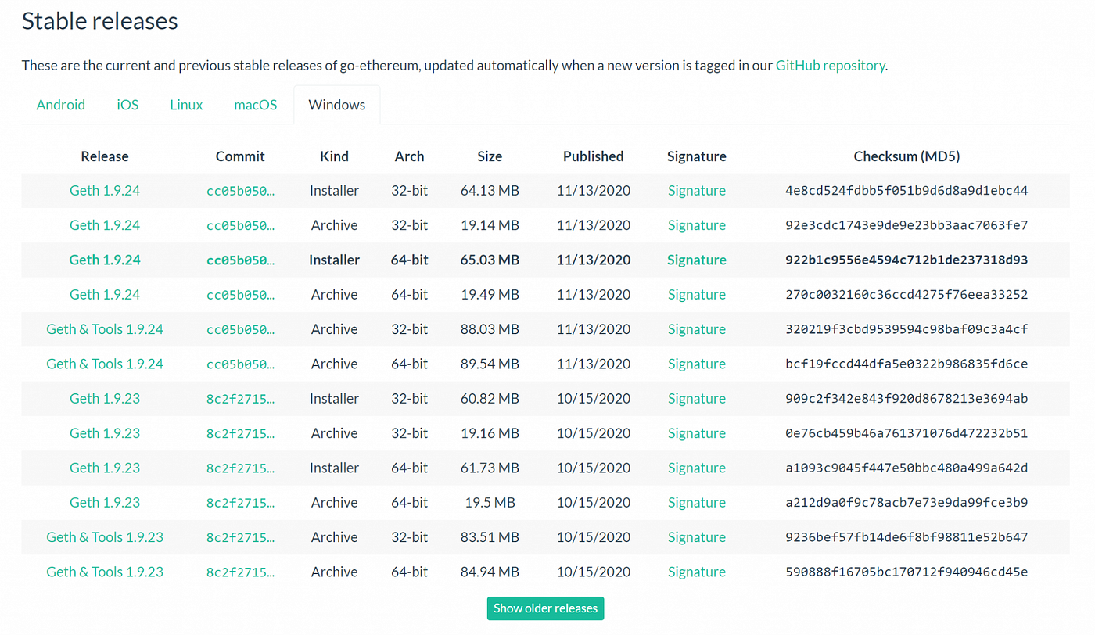
Task: Select the Linux tab
Action: click(186, 105)
